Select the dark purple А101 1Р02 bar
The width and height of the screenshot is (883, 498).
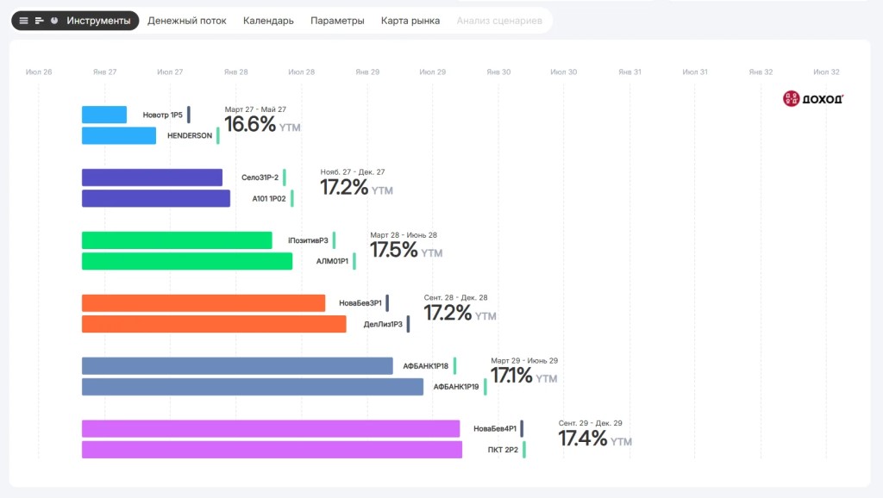(156, 198)
